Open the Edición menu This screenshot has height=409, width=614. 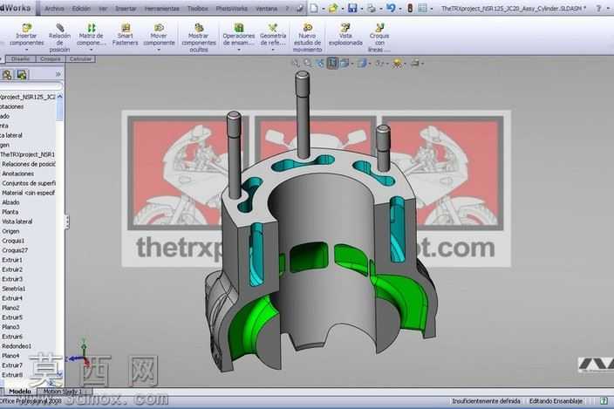click(81, 8)
